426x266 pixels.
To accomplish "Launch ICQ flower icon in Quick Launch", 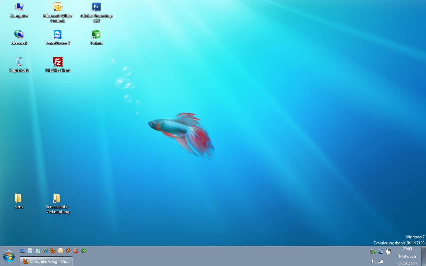I will pos(84,251).
